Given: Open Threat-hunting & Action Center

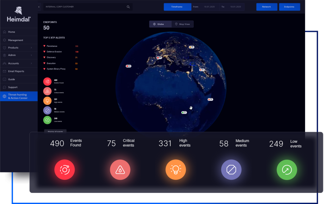Looking at the screenshot, I should [x=18, y=96].
